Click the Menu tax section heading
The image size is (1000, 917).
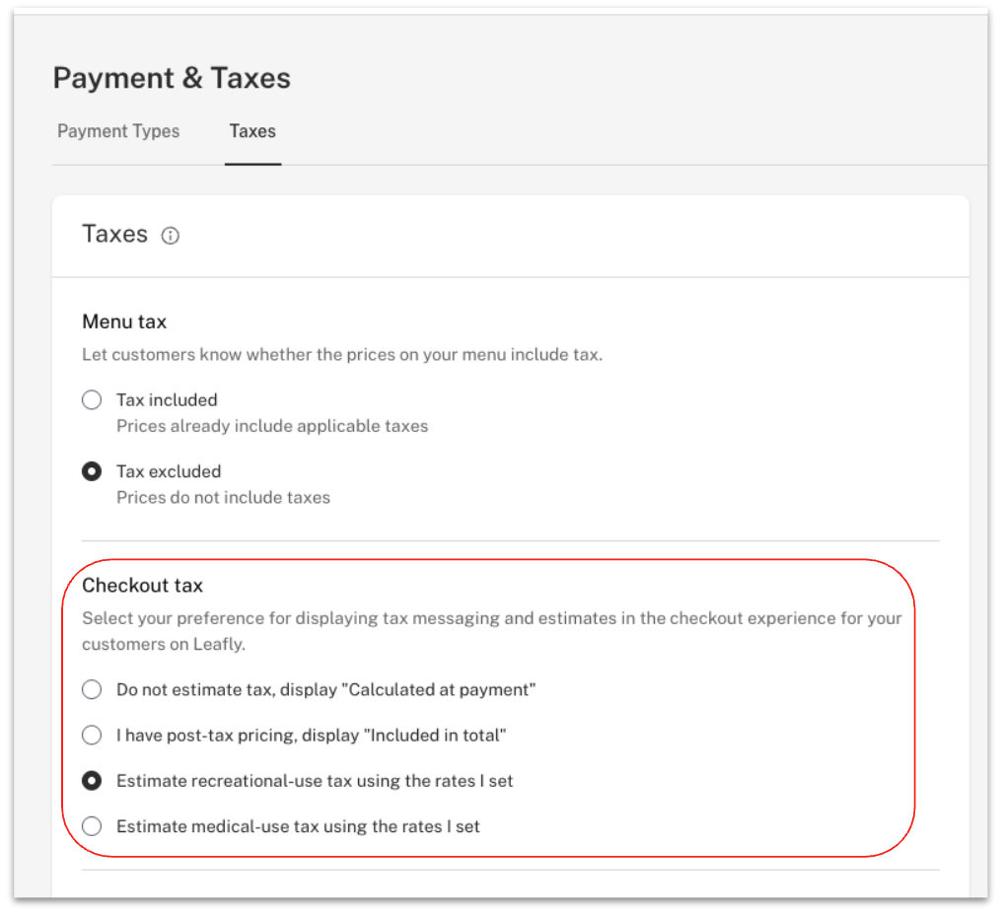pyautogui.click(x=124, y=321)
